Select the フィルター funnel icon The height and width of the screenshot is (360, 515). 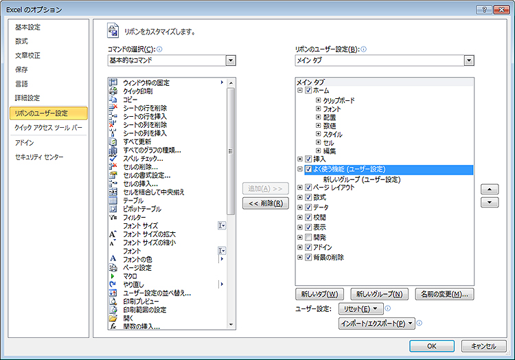(113, 218)
